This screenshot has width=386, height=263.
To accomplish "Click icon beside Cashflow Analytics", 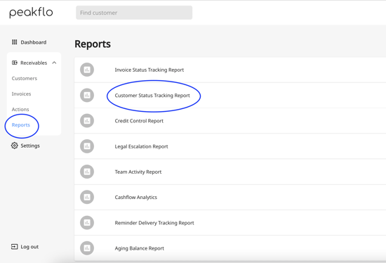I will 87,197.
